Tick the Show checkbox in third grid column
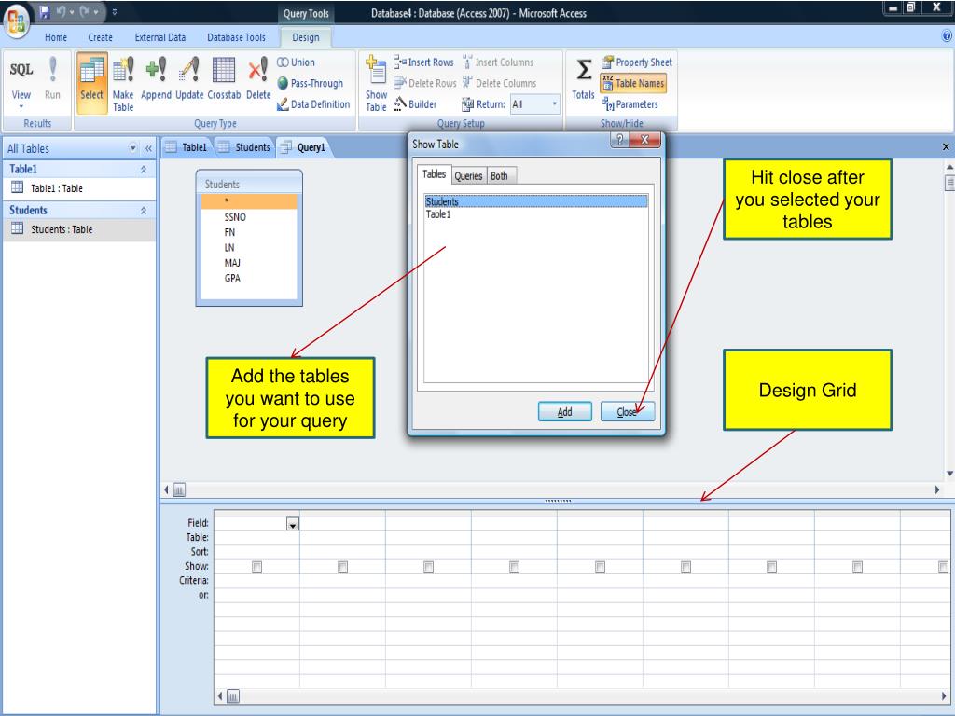 (429, 567)
